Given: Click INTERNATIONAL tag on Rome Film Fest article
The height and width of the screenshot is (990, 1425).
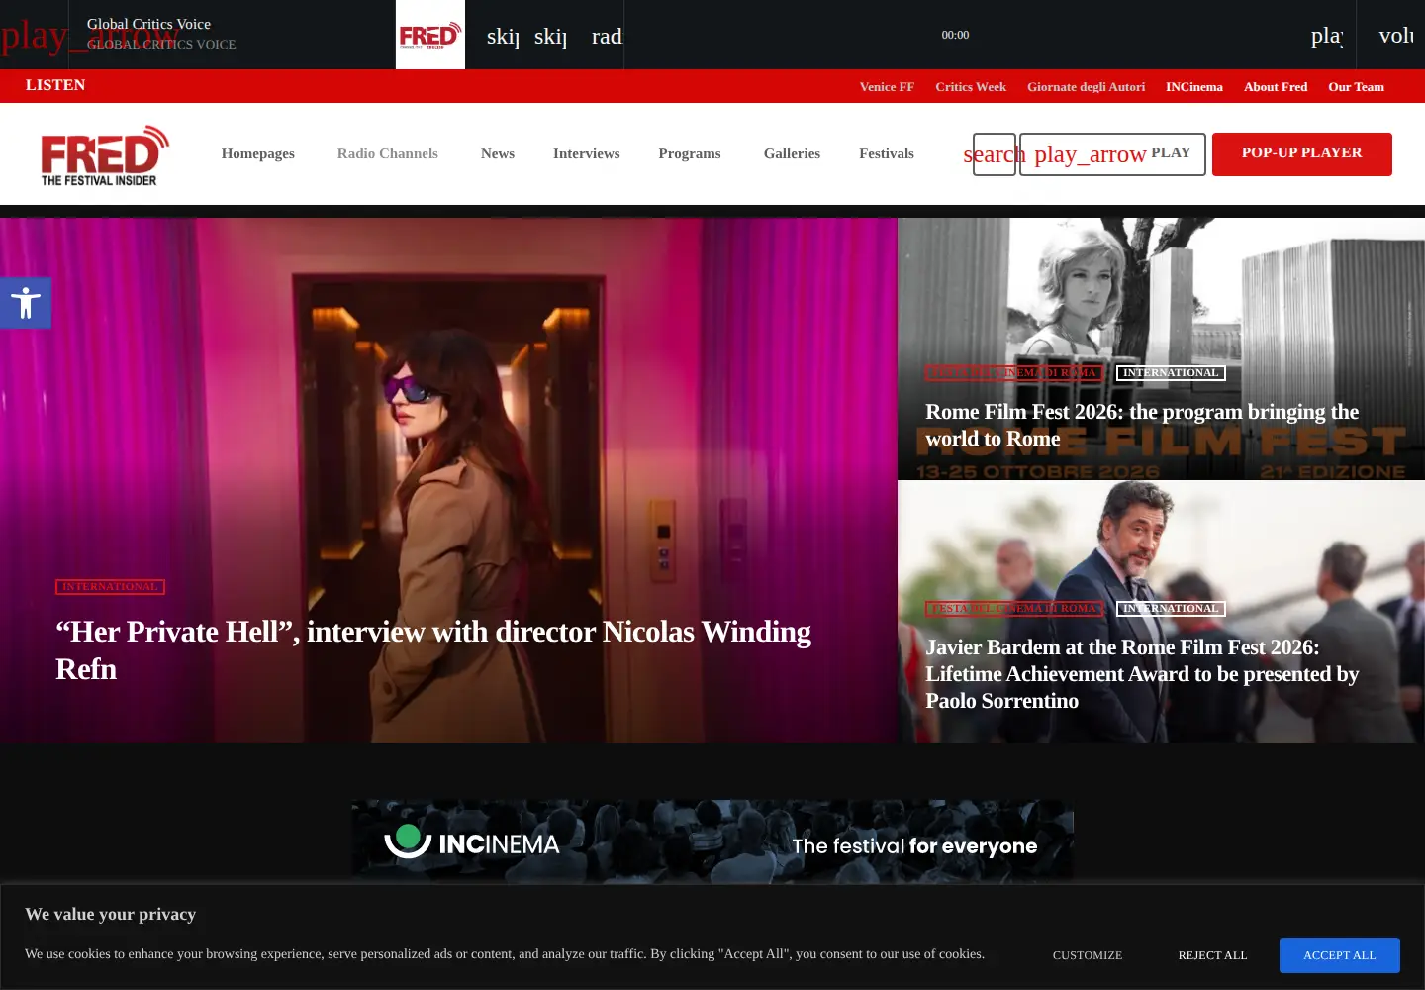Looking at the screenshot, I should (1171, 373).
